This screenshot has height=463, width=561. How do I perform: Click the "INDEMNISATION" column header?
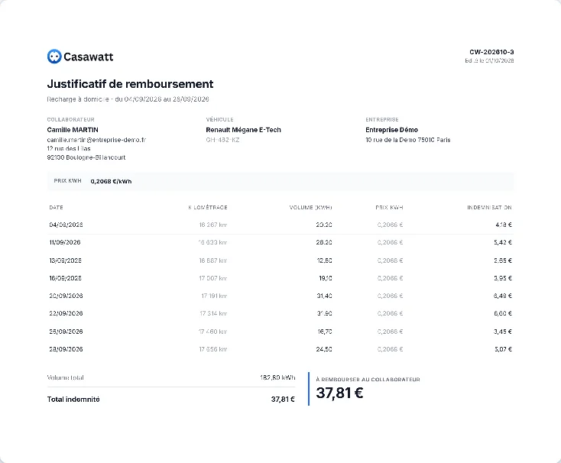489,207
